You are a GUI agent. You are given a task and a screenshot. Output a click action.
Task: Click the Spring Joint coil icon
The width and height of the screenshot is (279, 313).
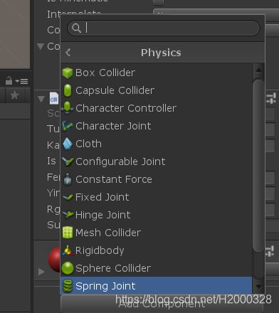pyautogui.click(x=68, y=286)
